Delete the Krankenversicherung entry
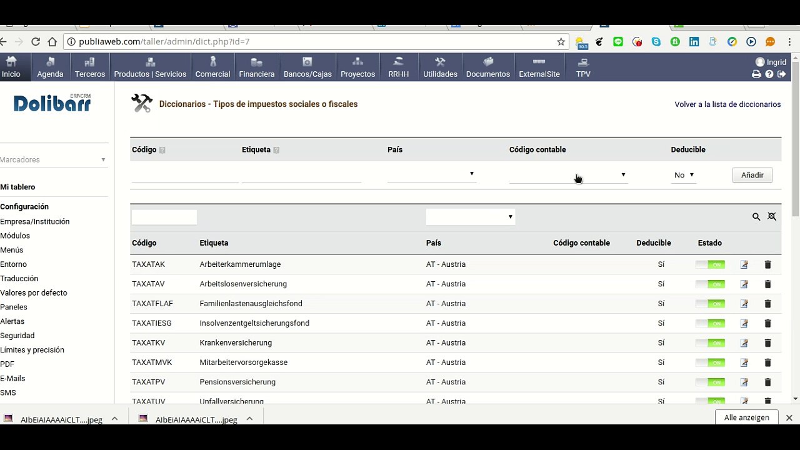The image size is (800, 450). pyautogui.click(x=767, y=343)
